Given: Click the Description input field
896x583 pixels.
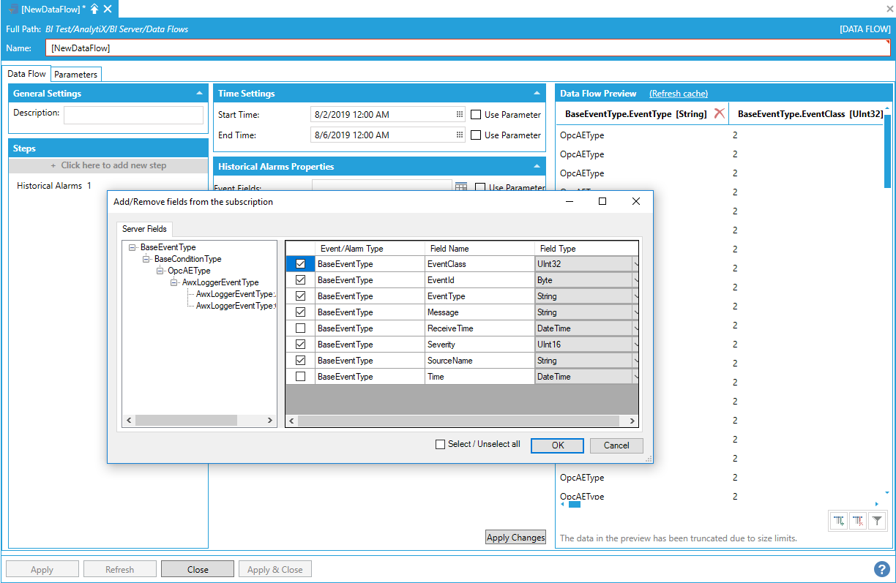Looking at the screenshot, I should click(133, 115).
